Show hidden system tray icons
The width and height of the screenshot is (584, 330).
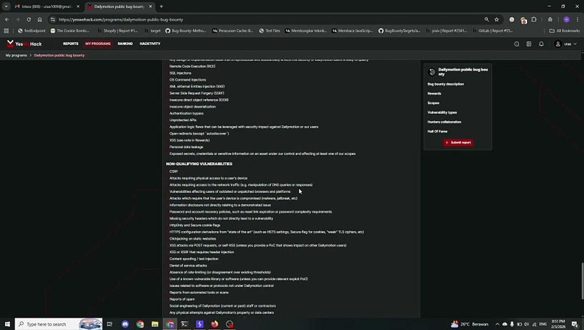tap(497, 324)
